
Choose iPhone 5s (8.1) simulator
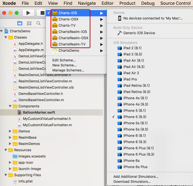click(150, 123)
